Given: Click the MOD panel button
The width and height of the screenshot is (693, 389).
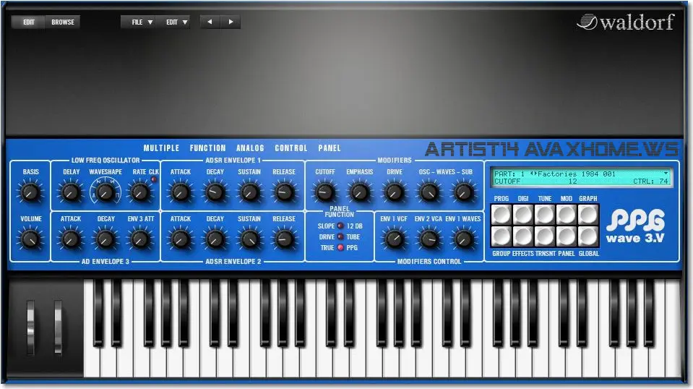Looking at the screenshot, I should point(567,215).
